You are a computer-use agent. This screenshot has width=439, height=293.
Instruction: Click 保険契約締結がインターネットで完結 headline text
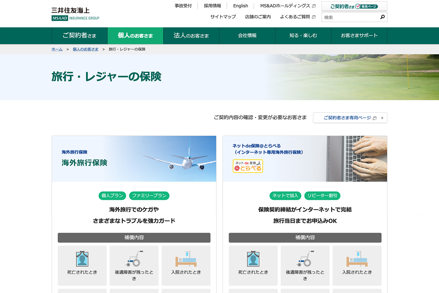point(305,209)
